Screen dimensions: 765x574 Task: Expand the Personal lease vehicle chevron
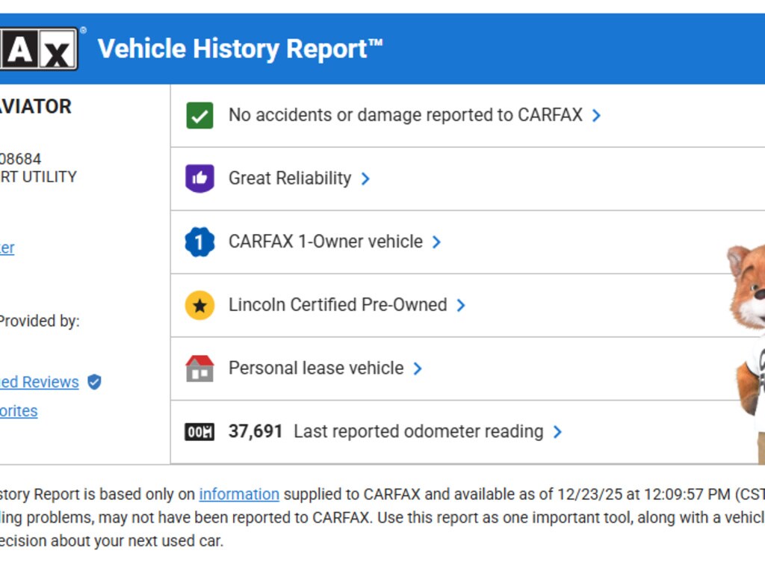418,368
